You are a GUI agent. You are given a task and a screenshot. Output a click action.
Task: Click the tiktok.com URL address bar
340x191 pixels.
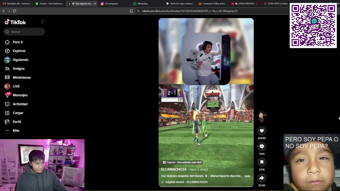pyautogui.click(x=190, y=11)
